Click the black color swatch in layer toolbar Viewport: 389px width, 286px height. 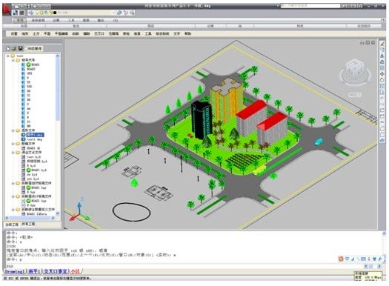(55, 13)
